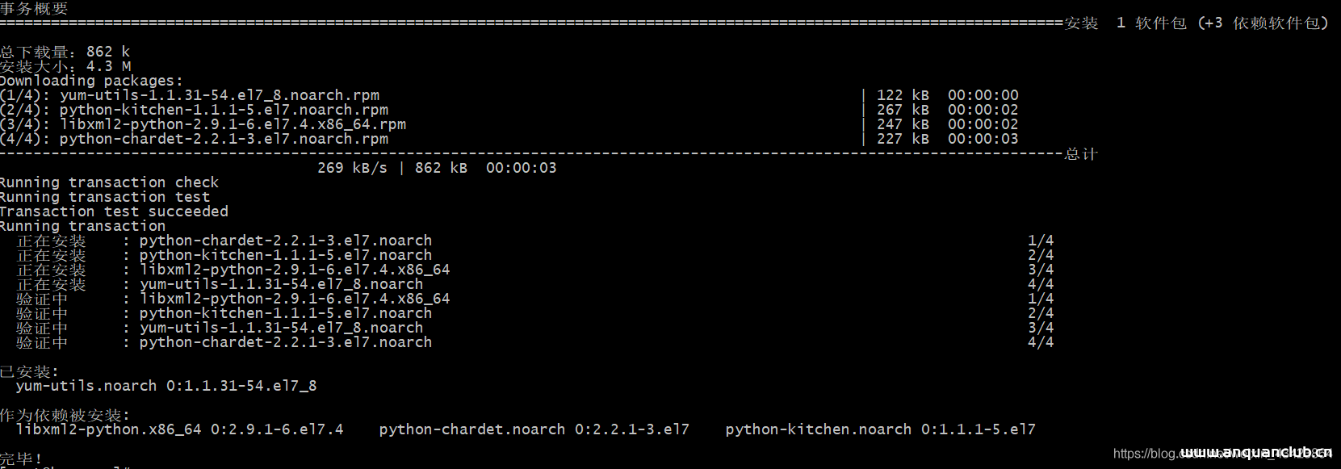Click the 验证中 libxml2-python 1/4 line
This screenshot has width=1341, height=469.
point(535,299)
